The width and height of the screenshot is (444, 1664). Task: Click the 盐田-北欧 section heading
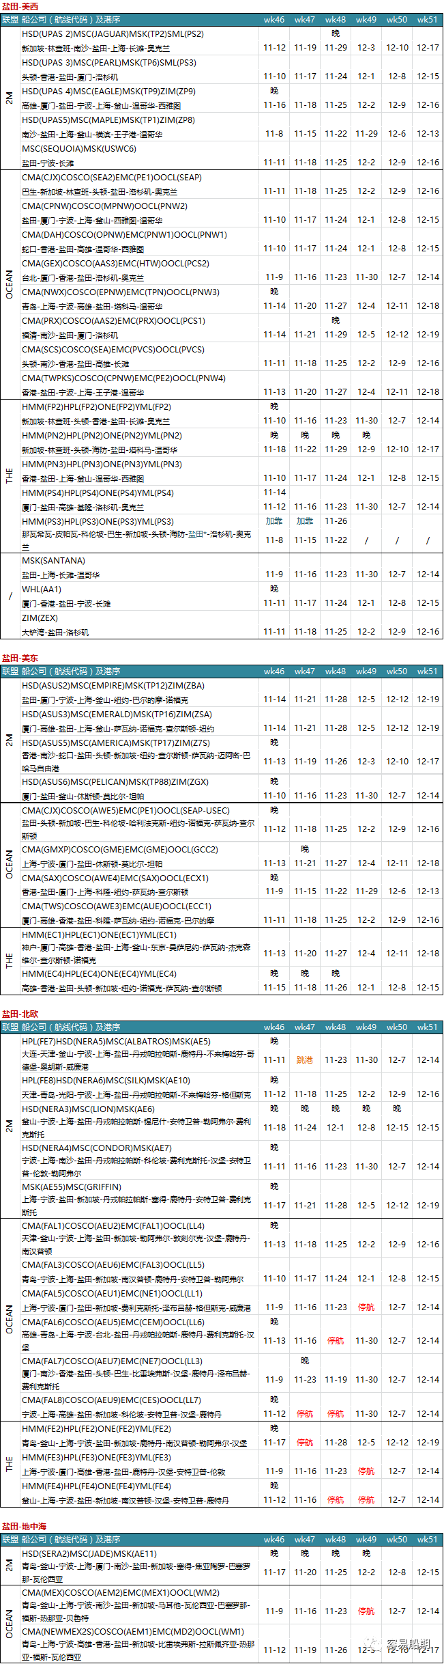(x=20, y=1014)
